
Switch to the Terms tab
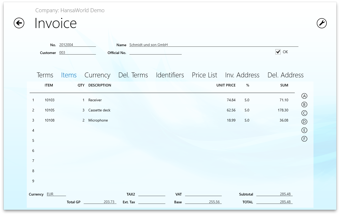(x=45, y=75)
